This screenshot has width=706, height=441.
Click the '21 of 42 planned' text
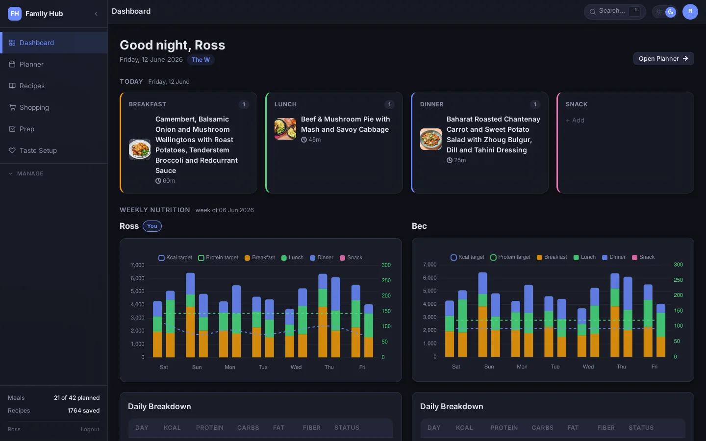pos(76,398)
